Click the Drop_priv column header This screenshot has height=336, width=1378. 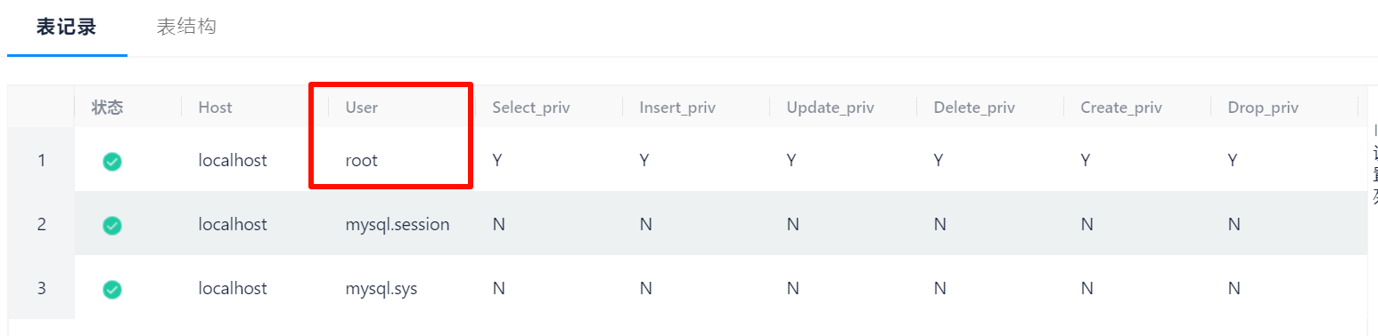point(1263,108)
